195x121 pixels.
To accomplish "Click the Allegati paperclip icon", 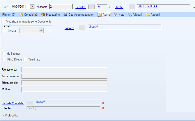I will coord(130,15).
